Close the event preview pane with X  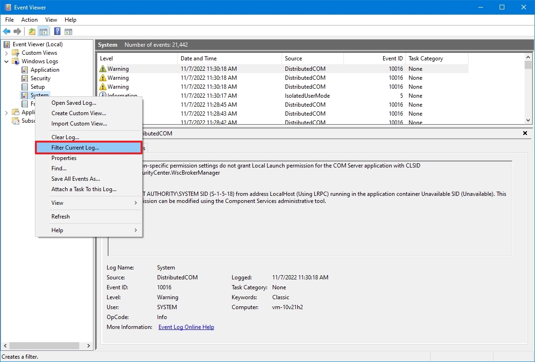pos(525,134)
